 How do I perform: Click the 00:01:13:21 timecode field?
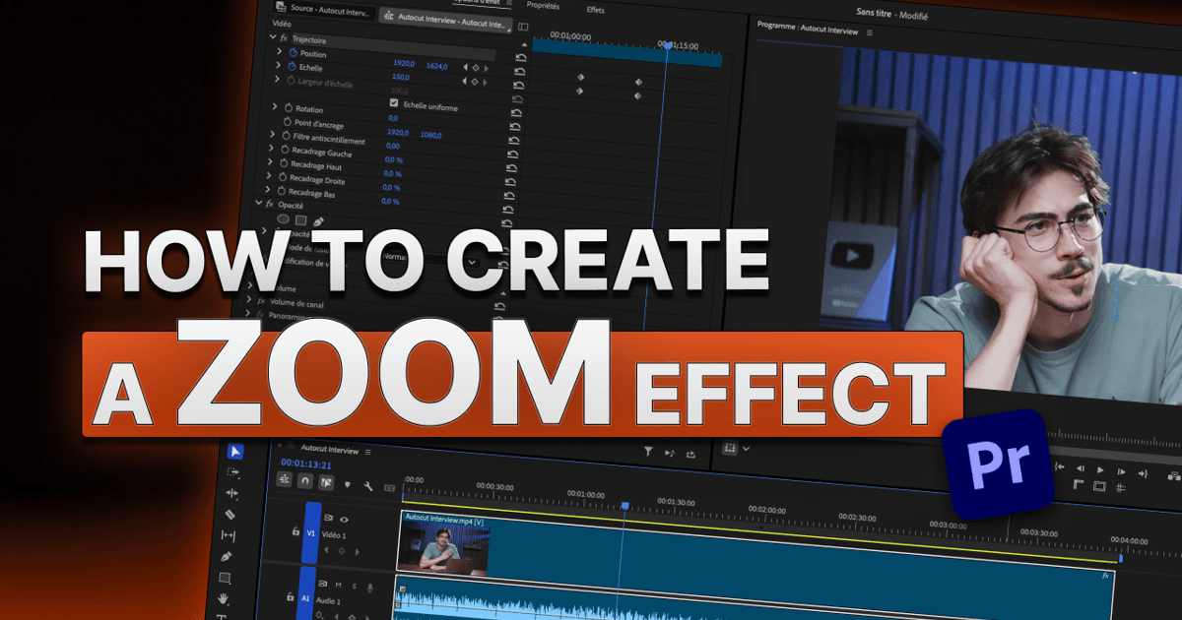point(306,465)
